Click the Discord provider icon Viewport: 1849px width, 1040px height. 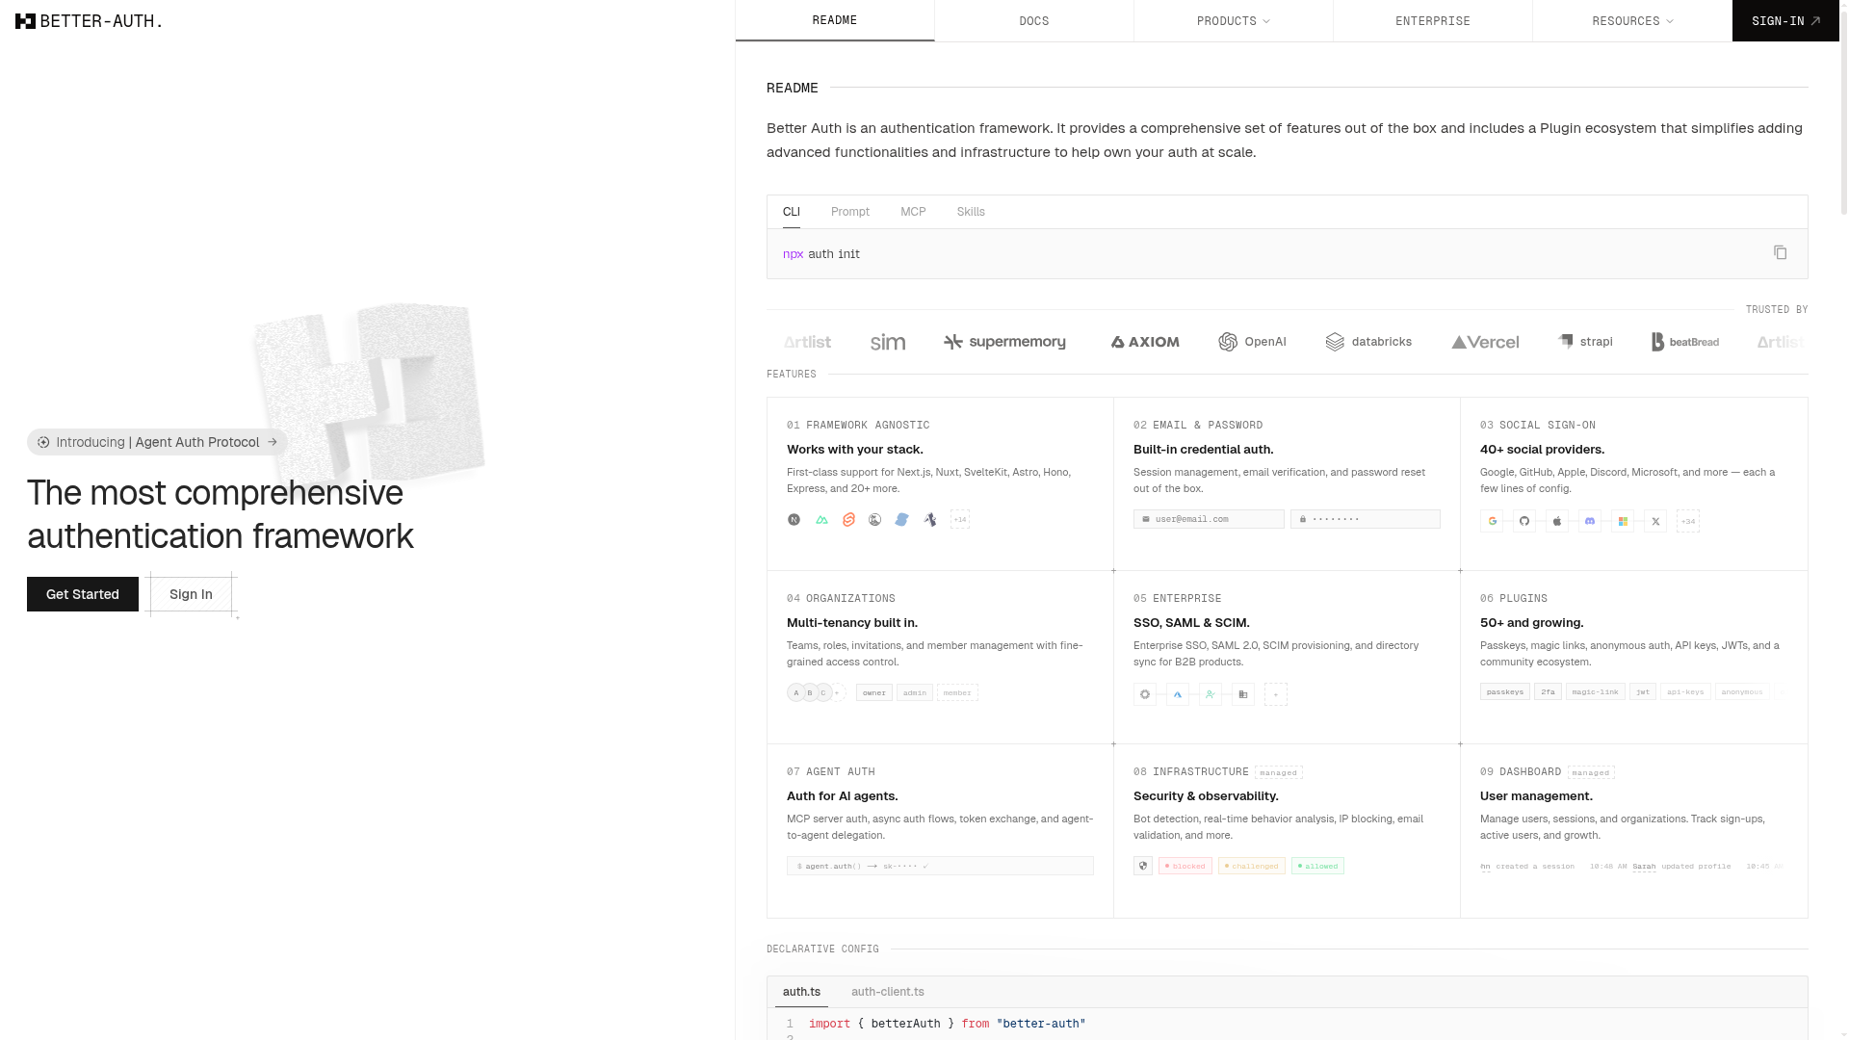tap(1590, 521)
